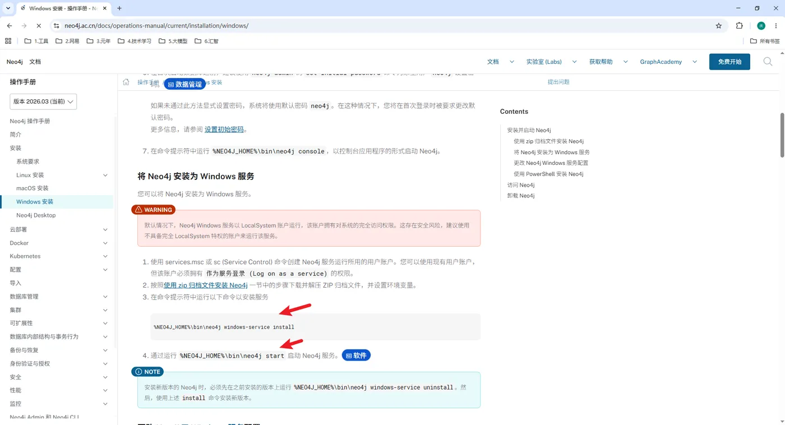The width and height of the screenshot is (785, 425).
Task: Open the 1.工具 bookmark folder
Action: pos(36,41)
